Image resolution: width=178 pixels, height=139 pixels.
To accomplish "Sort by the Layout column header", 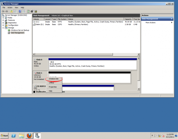I will pyautogui.click(x=48, y=19).
